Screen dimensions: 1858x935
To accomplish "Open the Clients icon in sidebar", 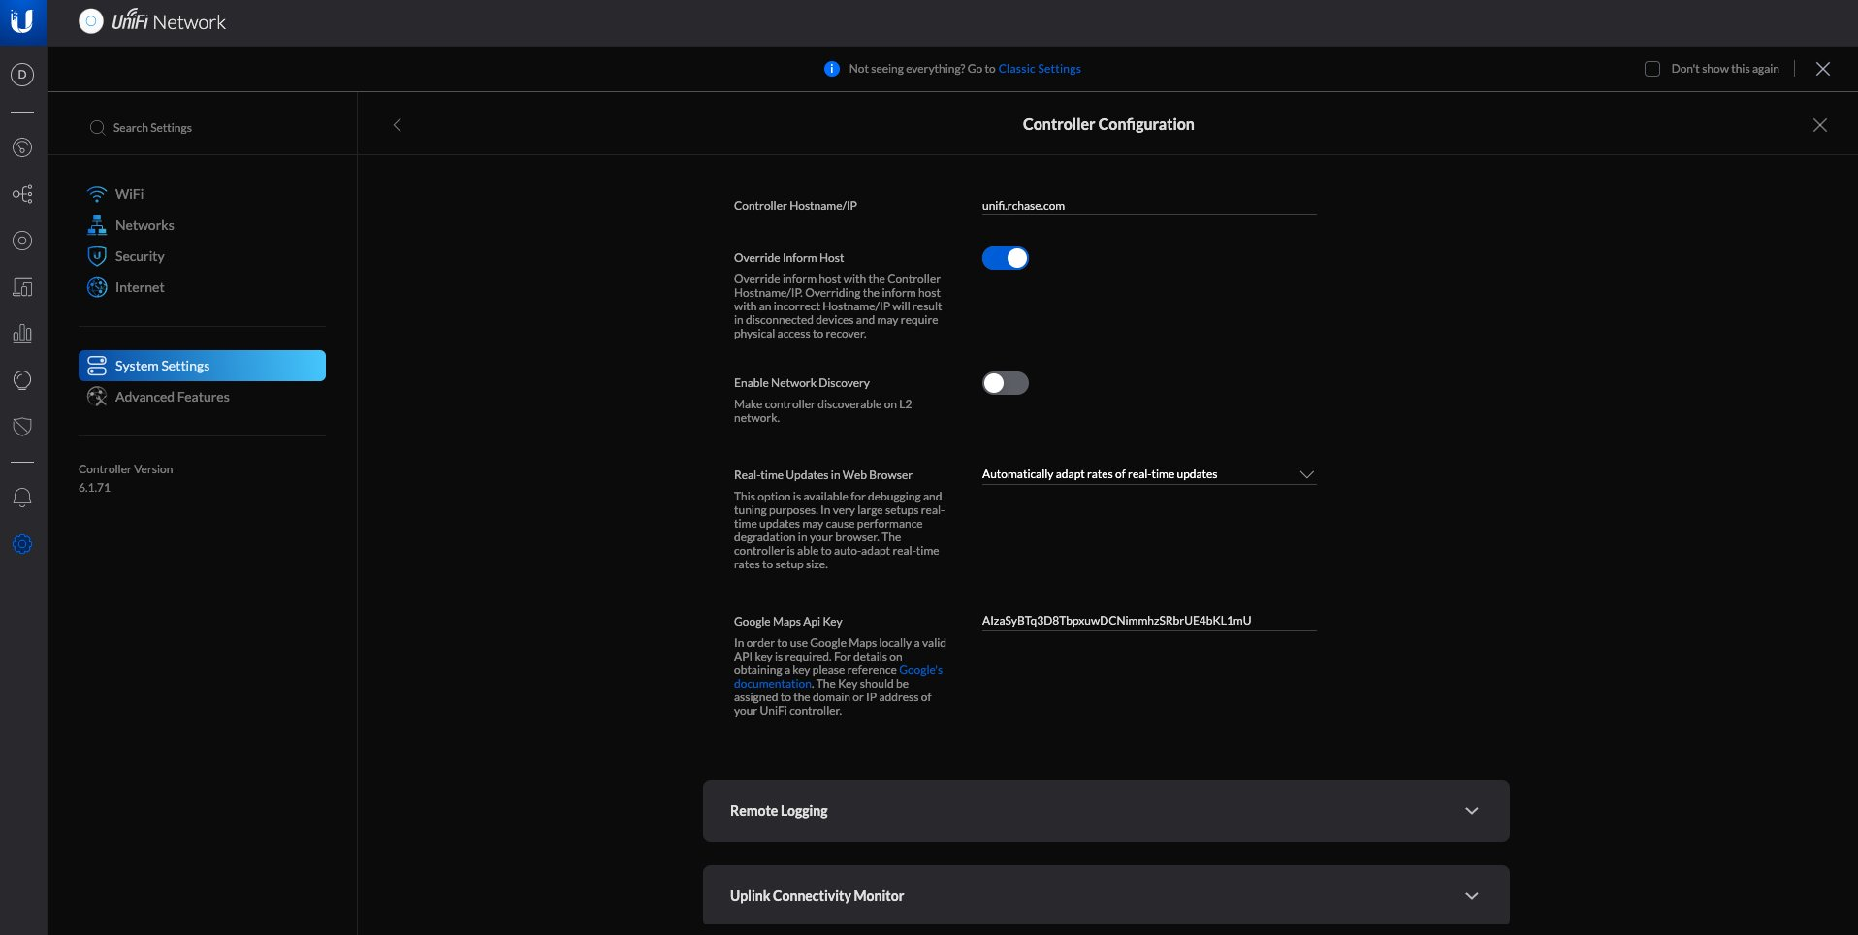I will [22, 287].
